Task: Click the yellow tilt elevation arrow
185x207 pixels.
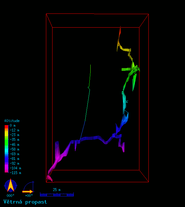Action: pos(27,191)
